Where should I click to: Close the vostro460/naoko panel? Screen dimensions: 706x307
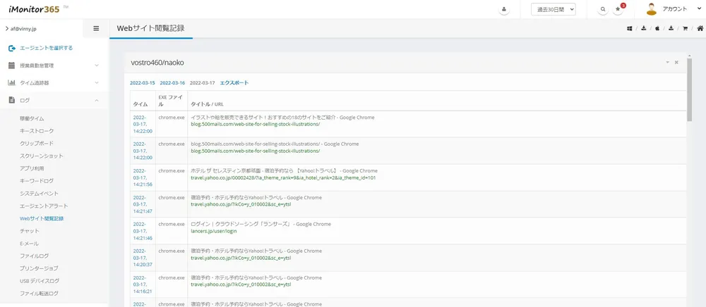[676, 63]
